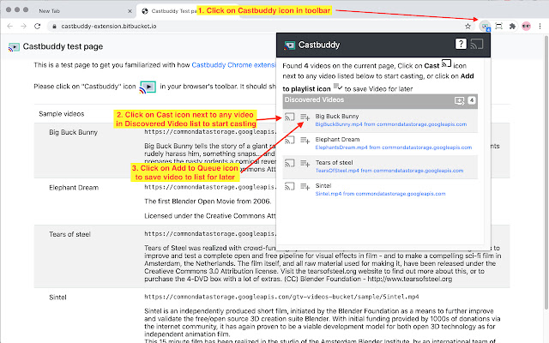
Task: Click the Elephant Dream title in popup
Action: tap(337, 139)
